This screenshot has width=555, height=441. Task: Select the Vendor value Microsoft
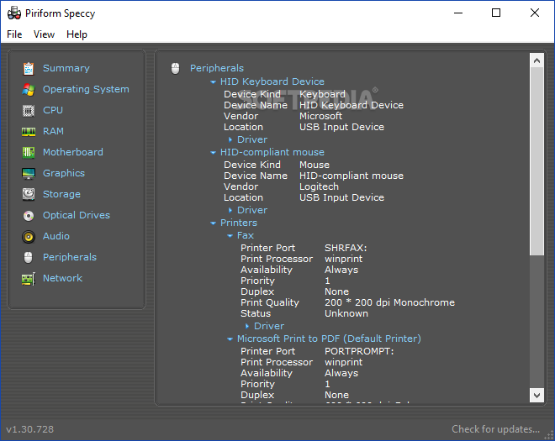pos(320,116)
